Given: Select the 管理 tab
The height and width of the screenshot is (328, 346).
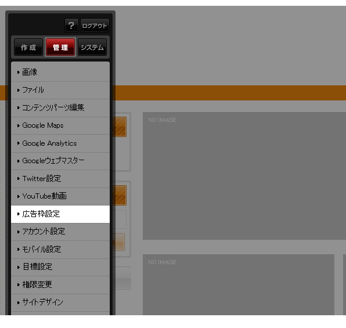Looking at the screenshot, I should tap(60, 47).
